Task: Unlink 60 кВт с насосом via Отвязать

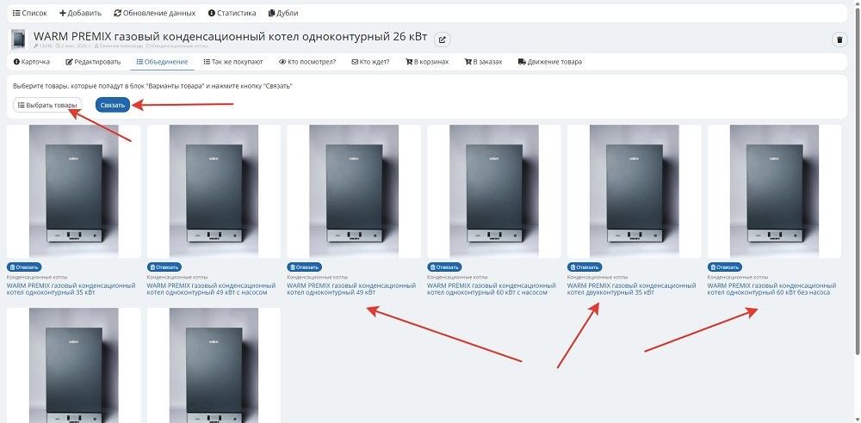Action: pyautogui.click(x=444, y=267)
